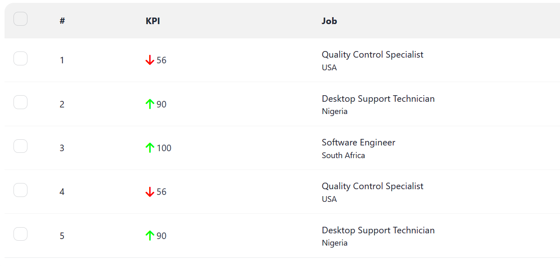Open the Software Engineer job entry
560x266 pixels.
tap(358, 143)
